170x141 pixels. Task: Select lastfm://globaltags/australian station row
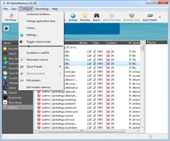(x=87, y=128)
